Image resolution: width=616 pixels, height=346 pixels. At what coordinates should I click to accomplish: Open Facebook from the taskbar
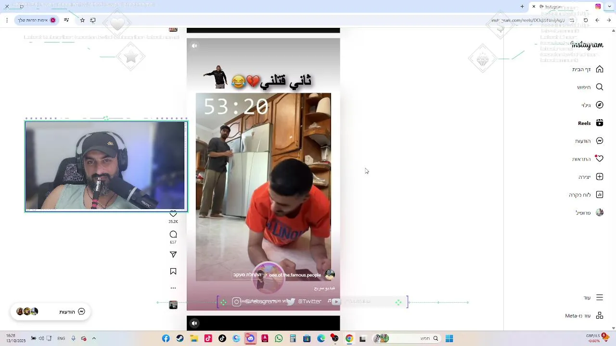[166, 339]
